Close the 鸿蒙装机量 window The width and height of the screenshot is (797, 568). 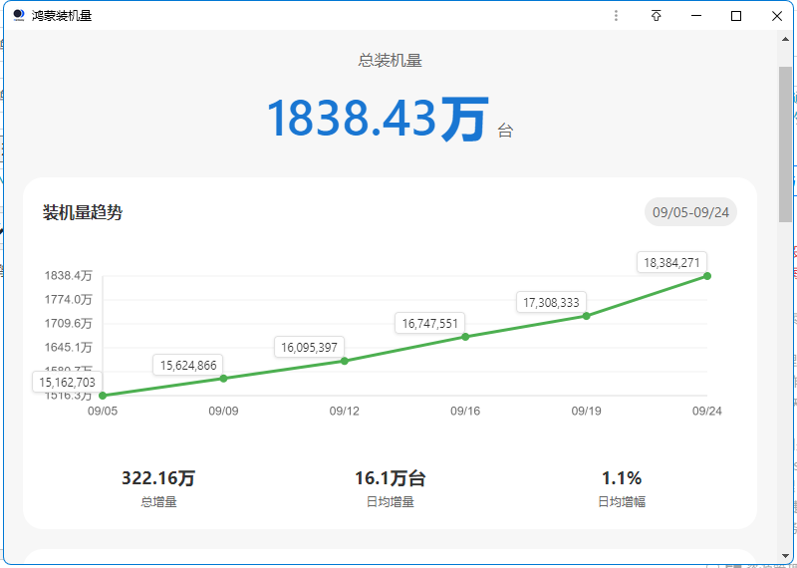(777, 16)
